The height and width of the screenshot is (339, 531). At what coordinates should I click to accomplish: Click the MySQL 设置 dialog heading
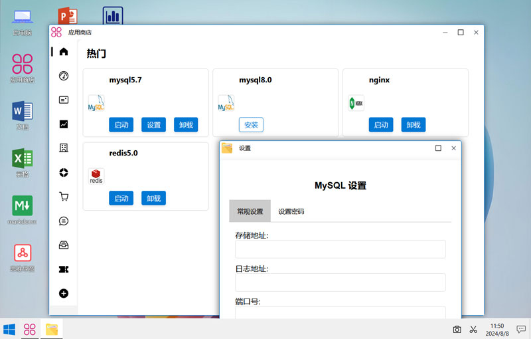tap(341, 185)
